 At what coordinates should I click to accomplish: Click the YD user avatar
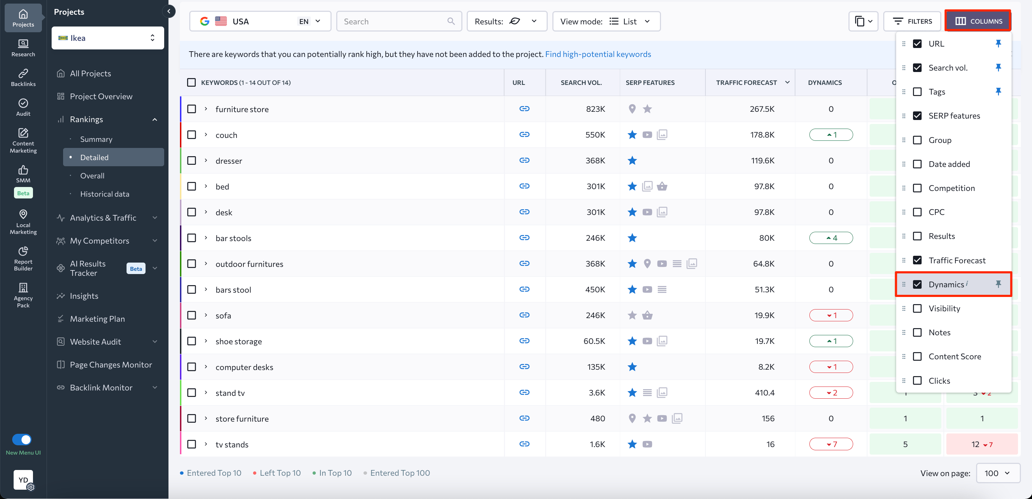tap(23, 480)
